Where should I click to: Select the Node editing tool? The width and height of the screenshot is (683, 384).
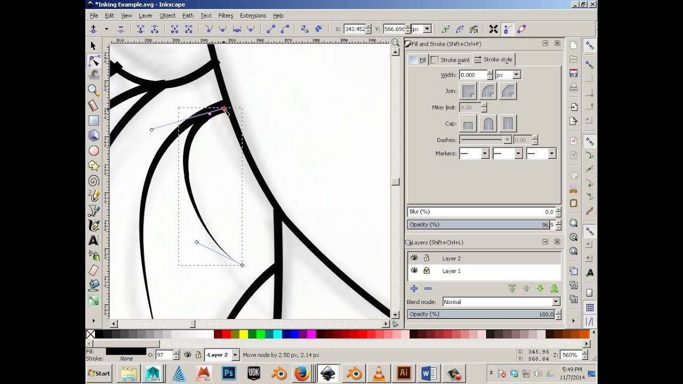pos(93,60)
